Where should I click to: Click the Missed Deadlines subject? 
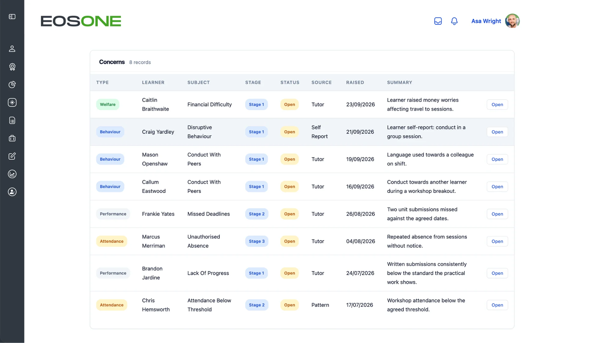click(208, 214)
